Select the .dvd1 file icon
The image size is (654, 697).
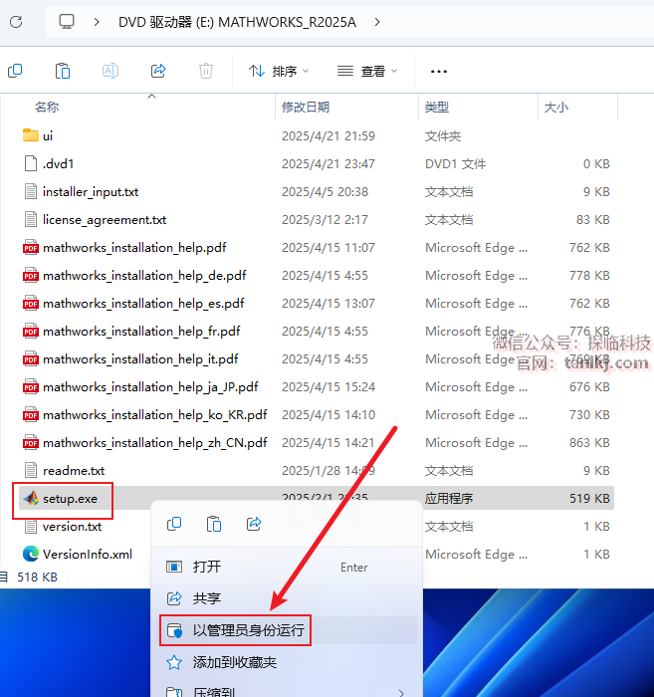[x=31, y=163]
